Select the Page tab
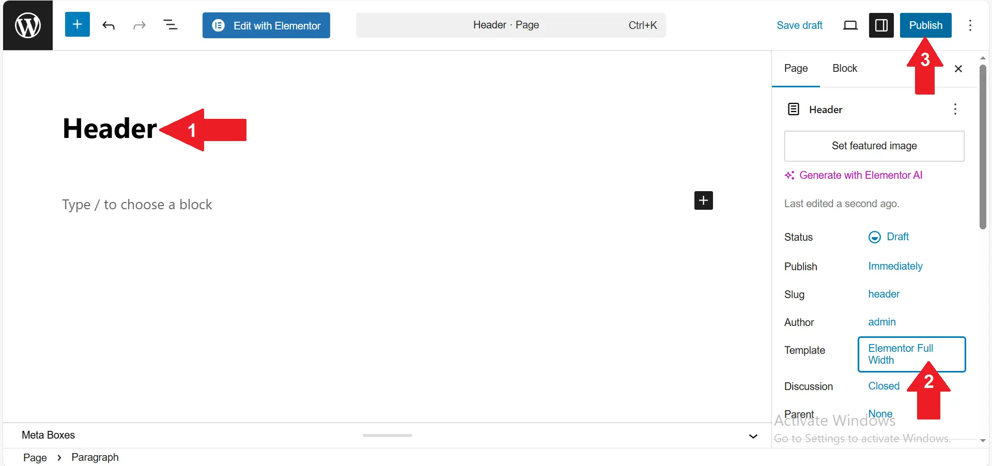 796,68
